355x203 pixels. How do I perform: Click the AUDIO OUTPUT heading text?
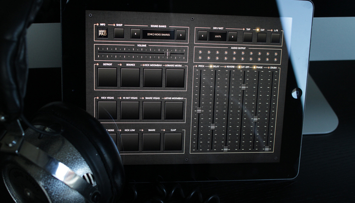[x=238, y=48]
